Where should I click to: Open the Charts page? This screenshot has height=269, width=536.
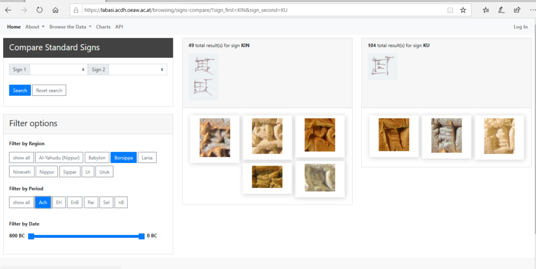[103, 27]
